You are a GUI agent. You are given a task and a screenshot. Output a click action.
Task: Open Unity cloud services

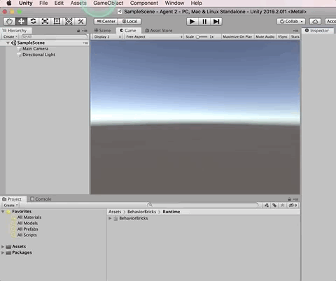point(315,22)
